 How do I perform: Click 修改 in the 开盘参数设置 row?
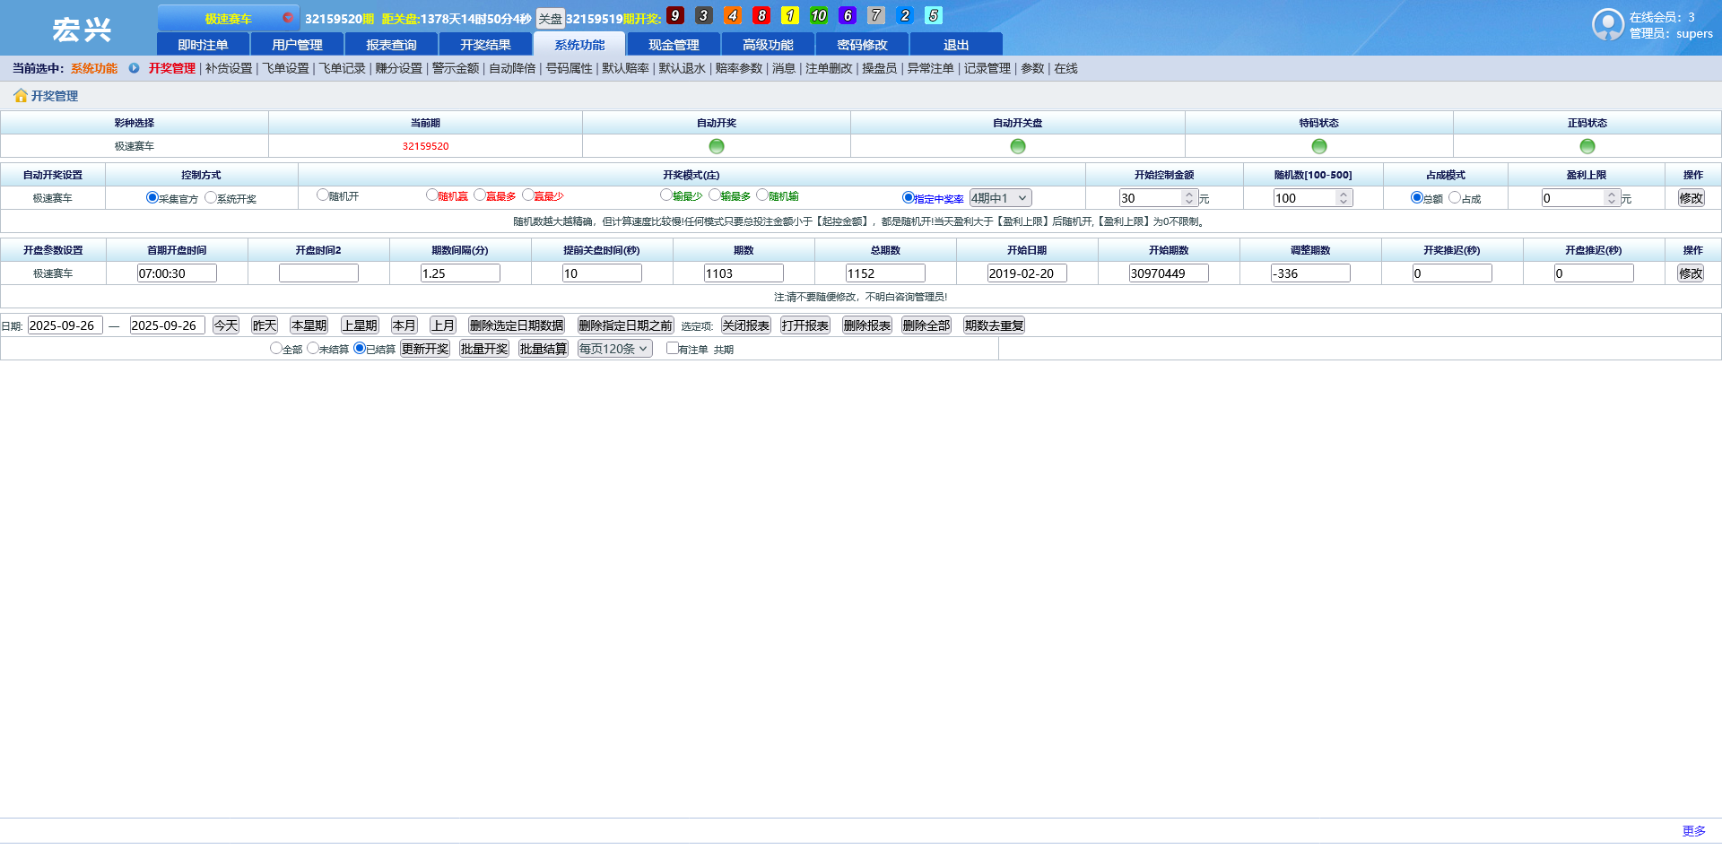(x=1691, y=273)
